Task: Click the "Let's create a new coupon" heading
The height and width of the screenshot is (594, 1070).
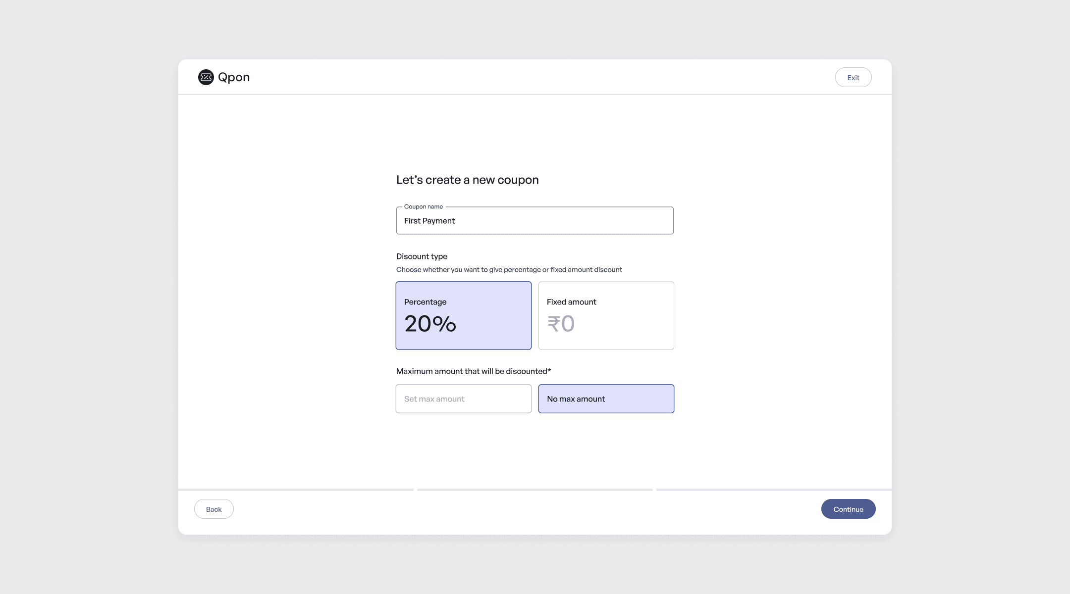Action: [x=467, y=180]
